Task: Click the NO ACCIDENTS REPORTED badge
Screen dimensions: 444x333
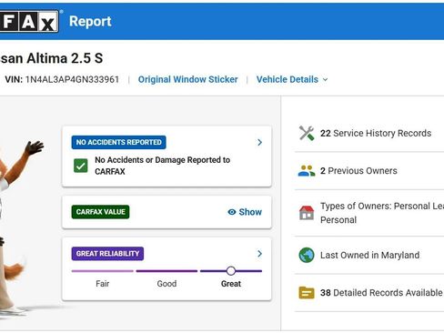Action: tap(118, 142)
